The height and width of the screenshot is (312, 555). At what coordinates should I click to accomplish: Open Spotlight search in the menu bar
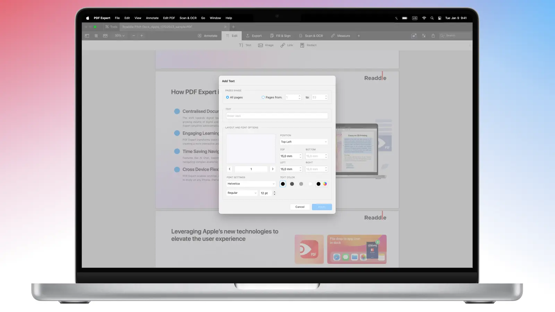click(432, 18)
